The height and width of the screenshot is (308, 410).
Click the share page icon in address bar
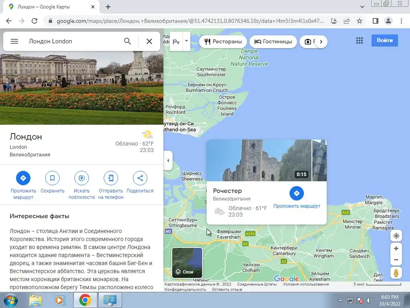tap(347, 21)
